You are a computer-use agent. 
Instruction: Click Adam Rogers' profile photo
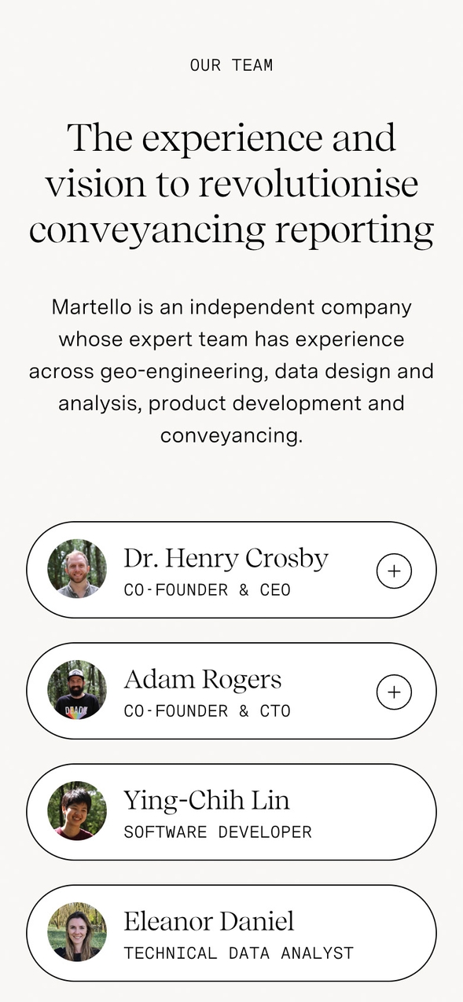(77, 690)
